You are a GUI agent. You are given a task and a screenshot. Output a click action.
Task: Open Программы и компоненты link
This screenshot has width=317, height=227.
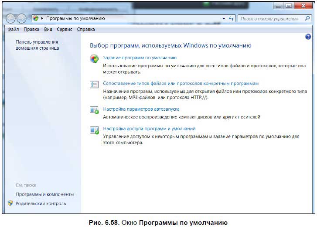click(44, 194)
